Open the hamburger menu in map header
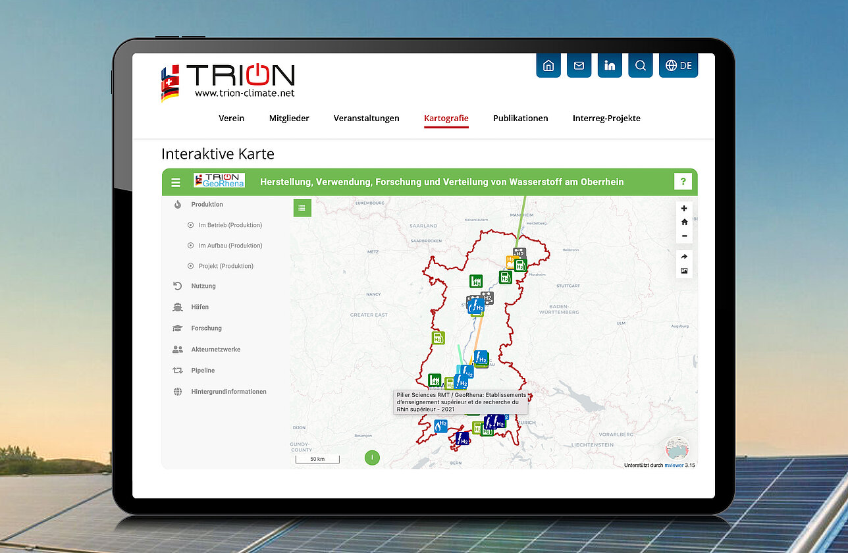This screenshot has height=553, width=848. click(x=176, y=182)
